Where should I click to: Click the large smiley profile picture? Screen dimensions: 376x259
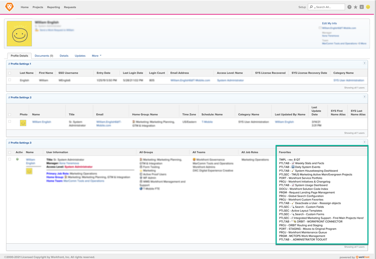(x=19, y=33)
